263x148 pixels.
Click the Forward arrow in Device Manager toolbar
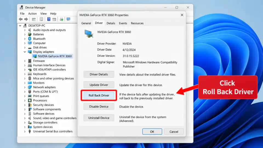point(26,19)
